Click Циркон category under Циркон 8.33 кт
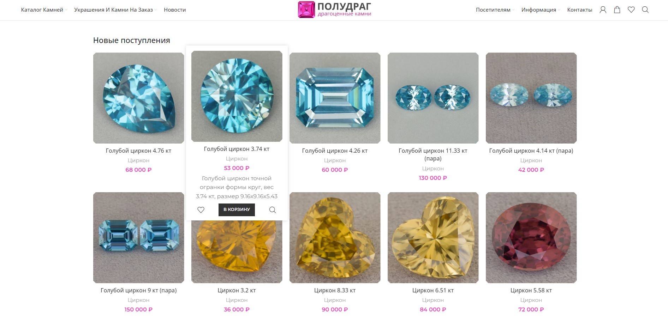Viewport: 668px width, 328px height. coord(335,300)
